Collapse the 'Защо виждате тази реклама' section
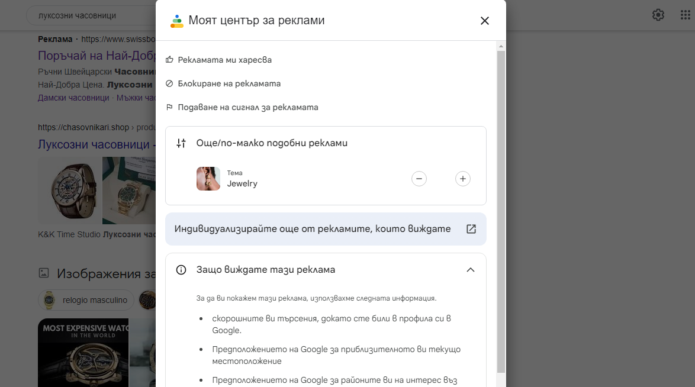695x387 pixels. pos(470,270)
